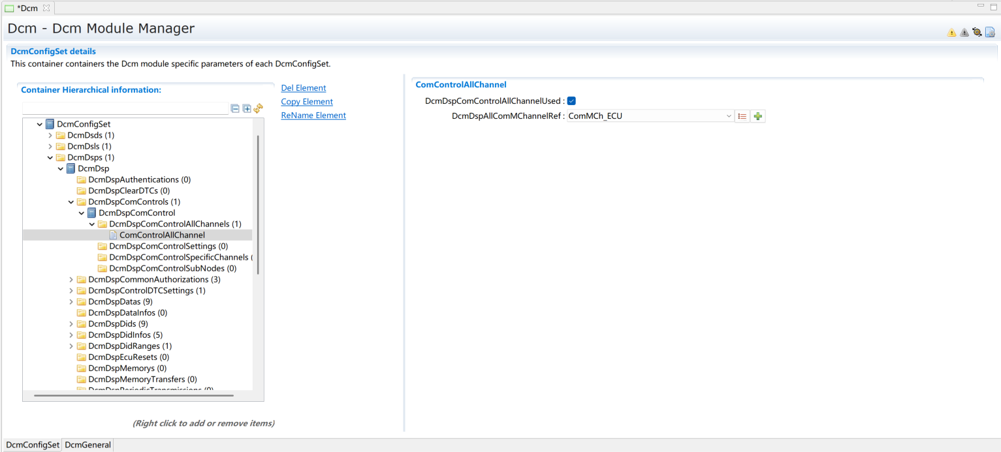Screen dimensions: 1001x452
Task: Click the gray warning triangle icon
Action: pyautogui.click(x=964, y=33)
